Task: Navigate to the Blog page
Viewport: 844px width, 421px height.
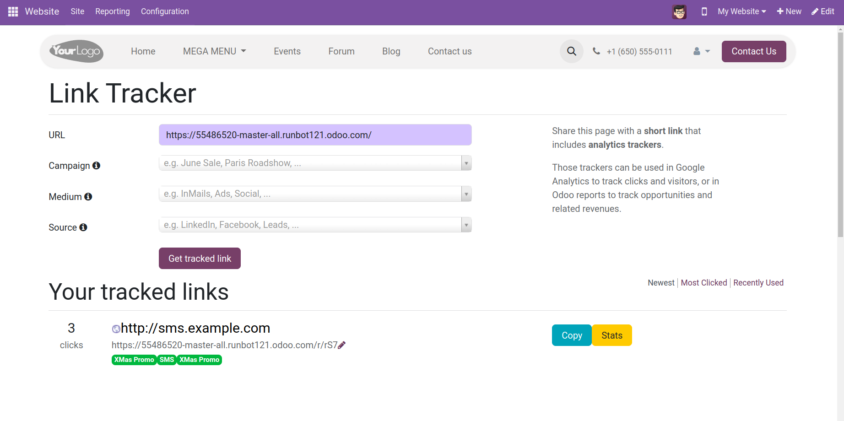Action: (x=391, y=51)
